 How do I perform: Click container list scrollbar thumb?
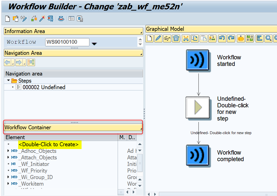tap(140, 163)
